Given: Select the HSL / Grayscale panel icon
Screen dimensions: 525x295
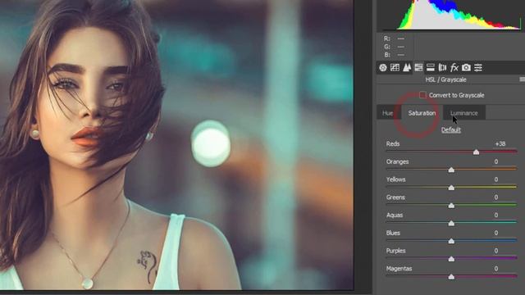Looking at the screenshot, I should (418, 67).
